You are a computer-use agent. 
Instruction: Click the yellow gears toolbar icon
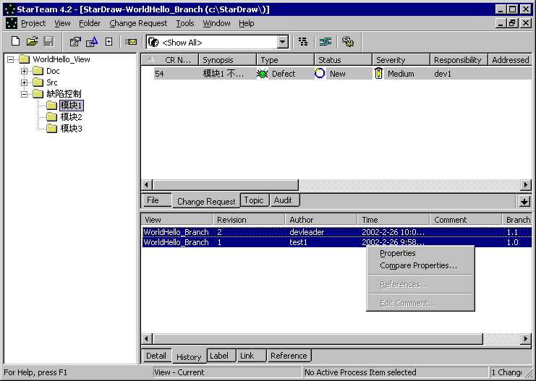348,42
